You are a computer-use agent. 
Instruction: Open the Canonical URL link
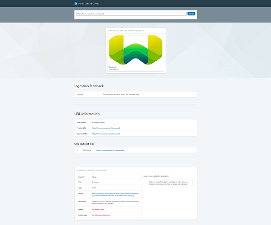(106, 134)
